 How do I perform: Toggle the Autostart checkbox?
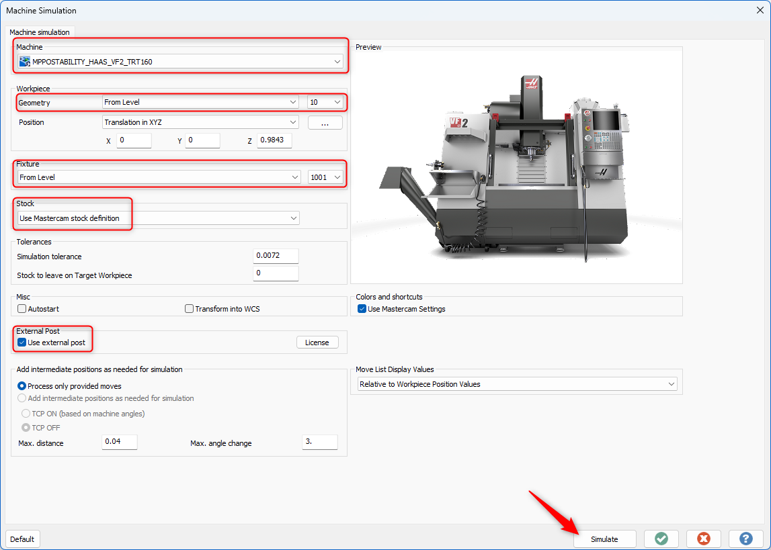click(x=22, y=309)
